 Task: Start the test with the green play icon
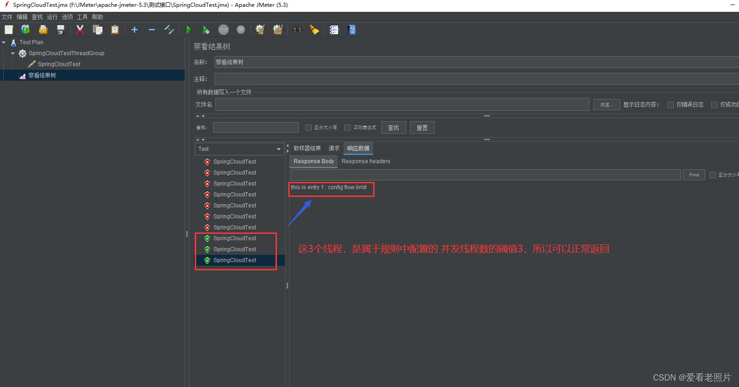coord(189,30)
